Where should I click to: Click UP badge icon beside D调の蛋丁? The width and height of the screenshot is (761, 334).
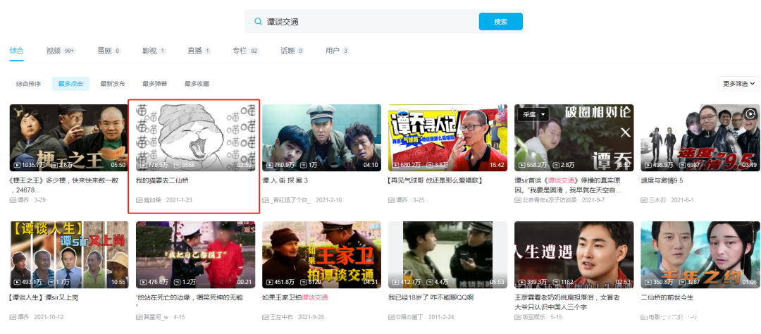coord(392,317)
